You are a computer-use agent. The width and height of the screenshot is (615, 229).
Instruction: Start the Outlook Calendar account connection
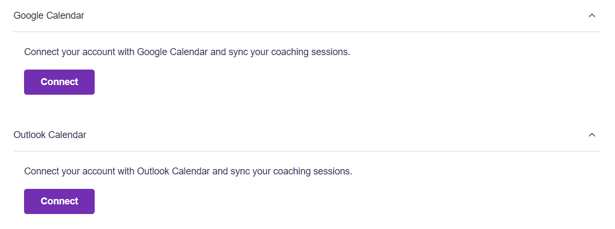click(59, 201)
